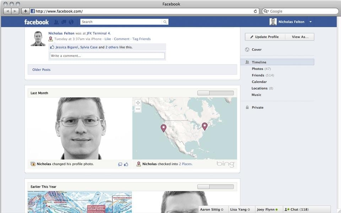
Task: Click the View As... button
Action: 300,37
